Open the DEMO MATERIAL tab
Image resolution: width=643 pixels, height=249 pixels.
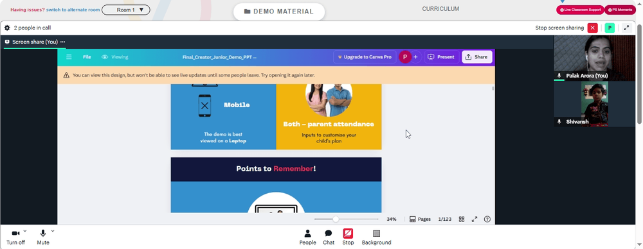279,12
